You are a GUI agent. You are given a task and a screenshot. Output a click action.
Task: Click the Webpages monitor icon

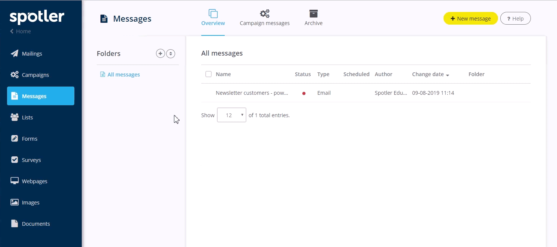[x=15, y=181]
